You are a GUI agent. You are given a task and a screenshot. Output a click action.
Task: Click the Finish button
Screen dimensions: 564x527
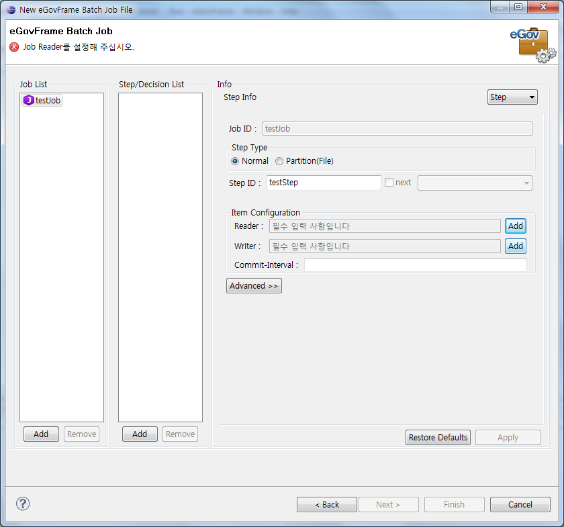click(455, 504)
